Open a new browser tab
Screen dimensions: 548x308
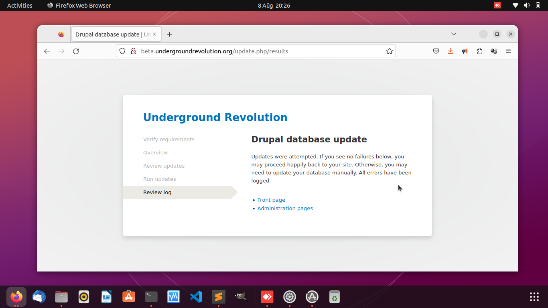click(170, 34)
